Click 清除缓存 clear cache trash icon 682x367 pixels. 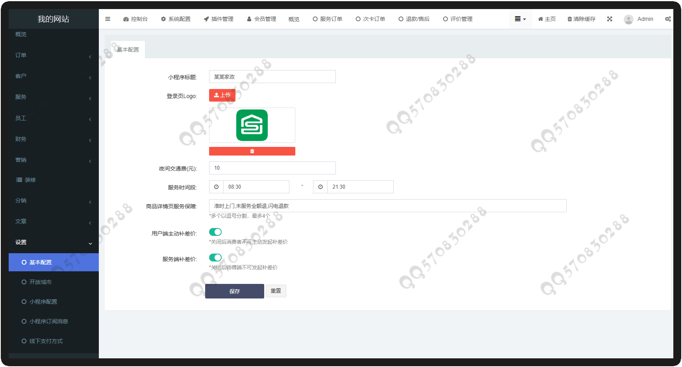point(569,19)
